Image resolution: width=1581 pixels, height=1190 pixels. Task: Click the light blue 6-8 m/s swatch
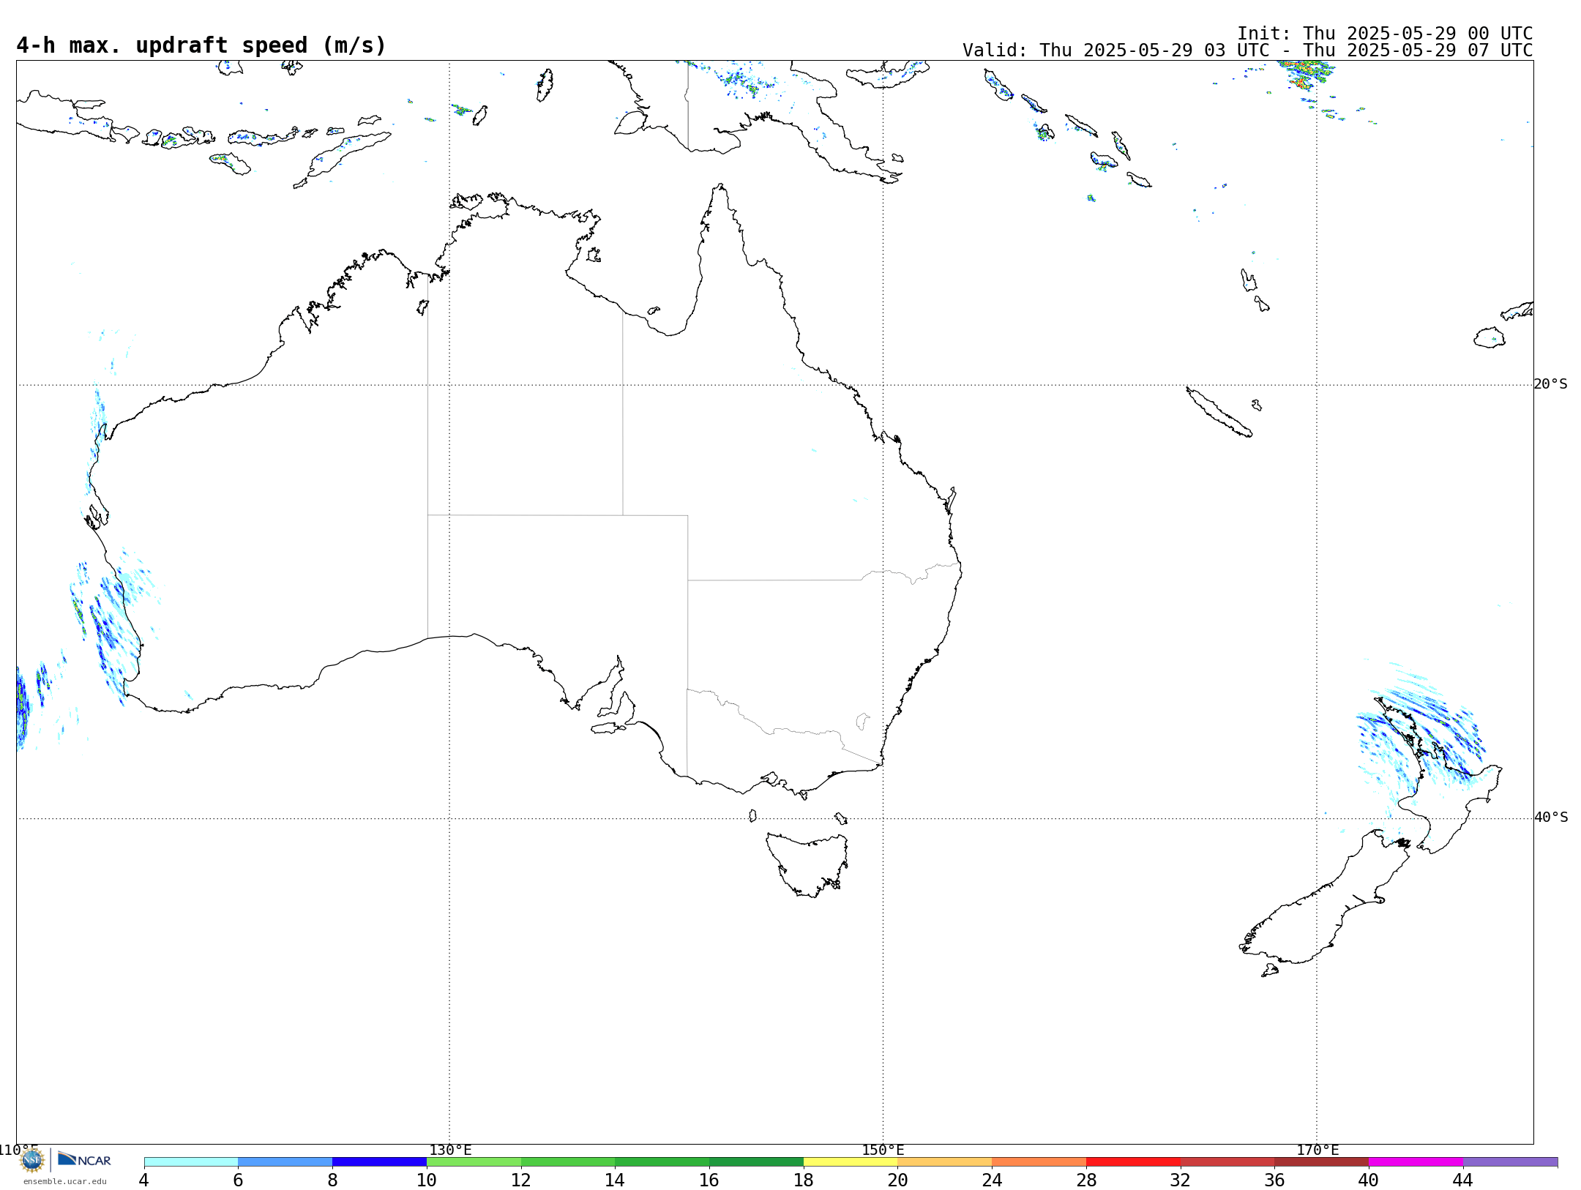(x=285, y=1161)
